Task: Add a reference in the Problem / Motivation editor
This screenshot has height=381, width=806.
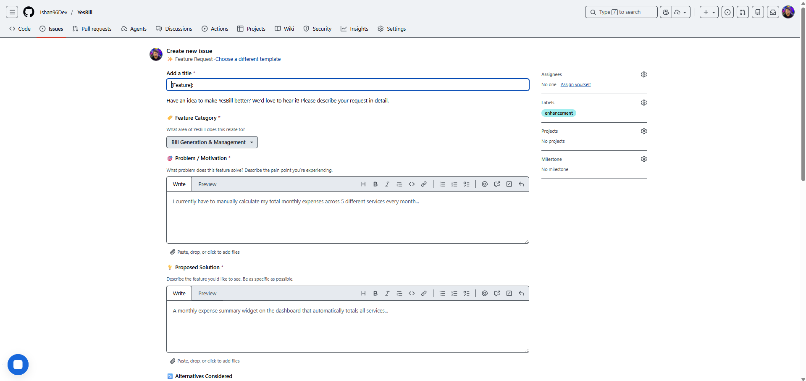Action: pos(497,184)
